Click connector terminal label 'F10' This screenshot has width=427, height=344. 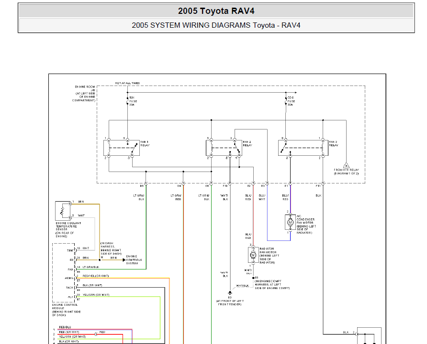pyautogui.click(x=225, y=186)
